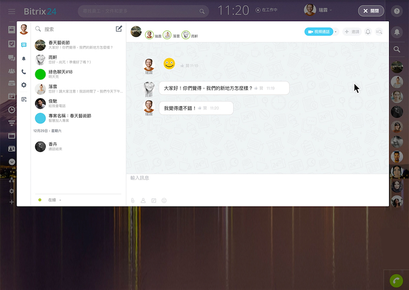Screen dimensions: 409x290
Task: Open the 香卉 conversation
Action: [78, 146]
